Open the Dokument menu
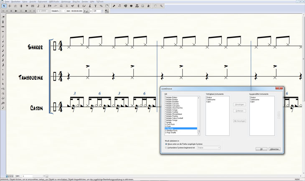305x181 pixels. (x=43, y=2)
